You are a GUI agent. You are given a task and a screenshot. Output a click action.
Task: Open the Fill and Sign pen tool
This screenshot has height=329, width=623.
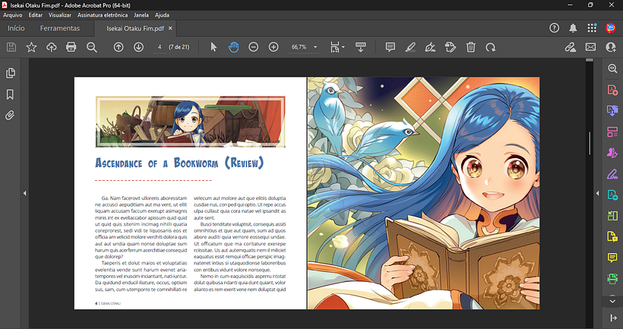(x=612, y=174)
